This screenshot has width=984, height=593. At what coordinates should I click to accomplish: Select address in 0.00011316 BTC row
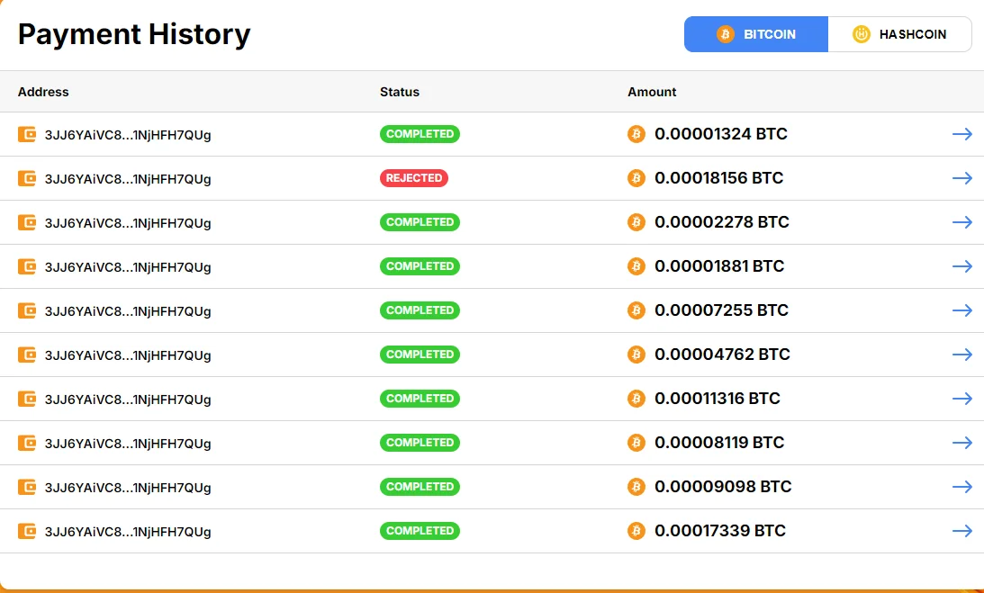(x=128, y=400)
